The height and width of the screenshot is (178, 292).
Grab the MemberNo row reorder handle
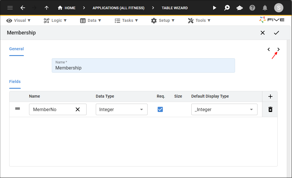(18, 109)
